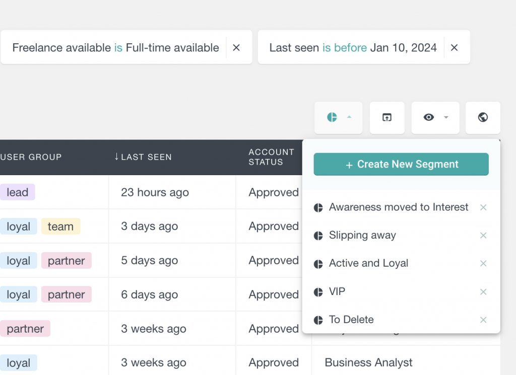Image resolution: width=516 pixels, height=375 pixels.
Task: Click the eye visibility icon
Action: [x=429, y=117]
